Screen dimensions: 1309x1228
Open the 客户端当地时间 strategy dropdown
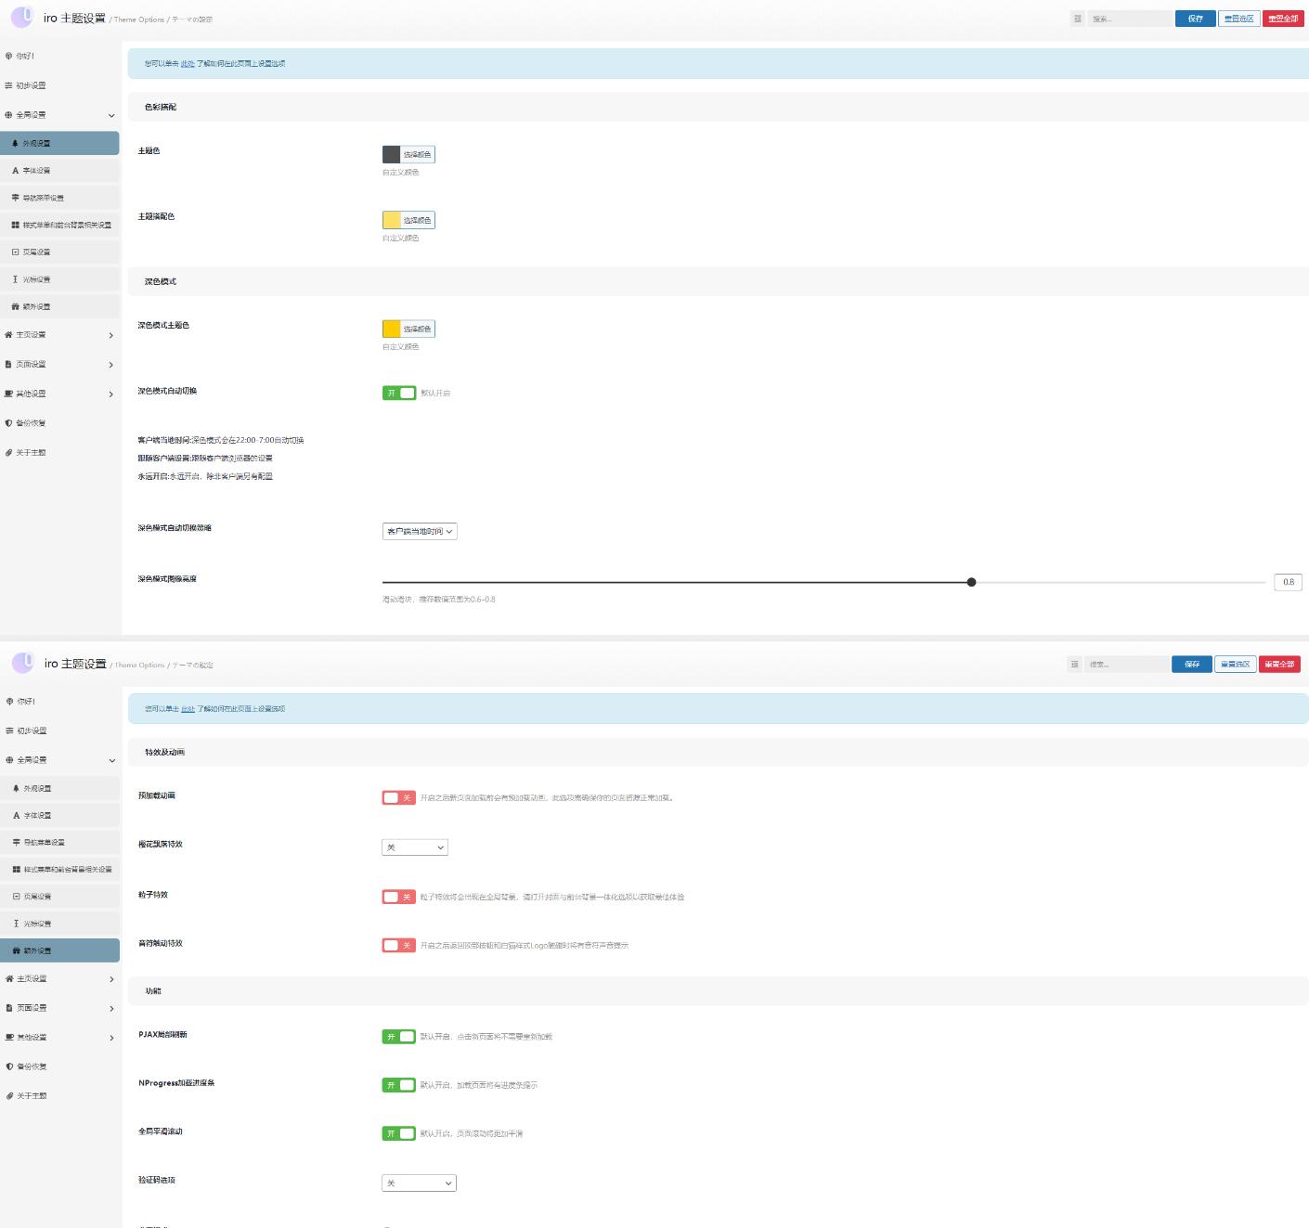click(420, 532)
